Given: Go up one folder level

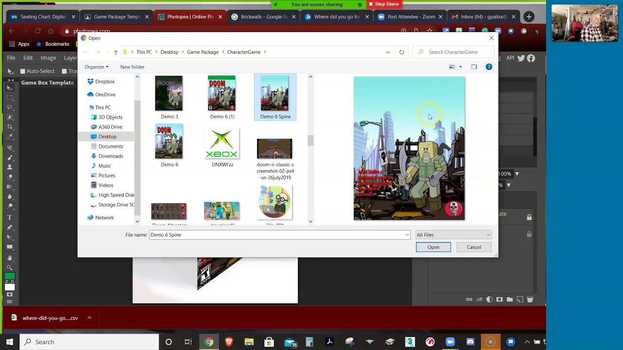Looking at the screenshot, I should point(115,52).
